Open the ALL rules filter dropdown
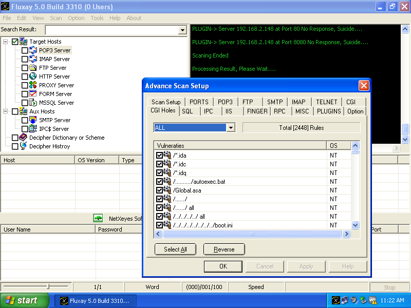 [231, 127]
